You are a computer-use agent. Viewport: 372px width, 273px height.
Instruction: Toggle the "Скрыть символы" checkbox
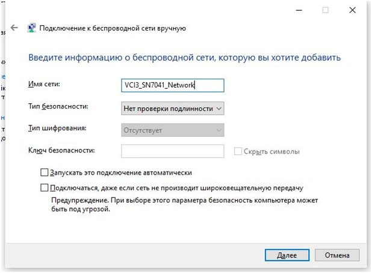(x=238, y=151)
